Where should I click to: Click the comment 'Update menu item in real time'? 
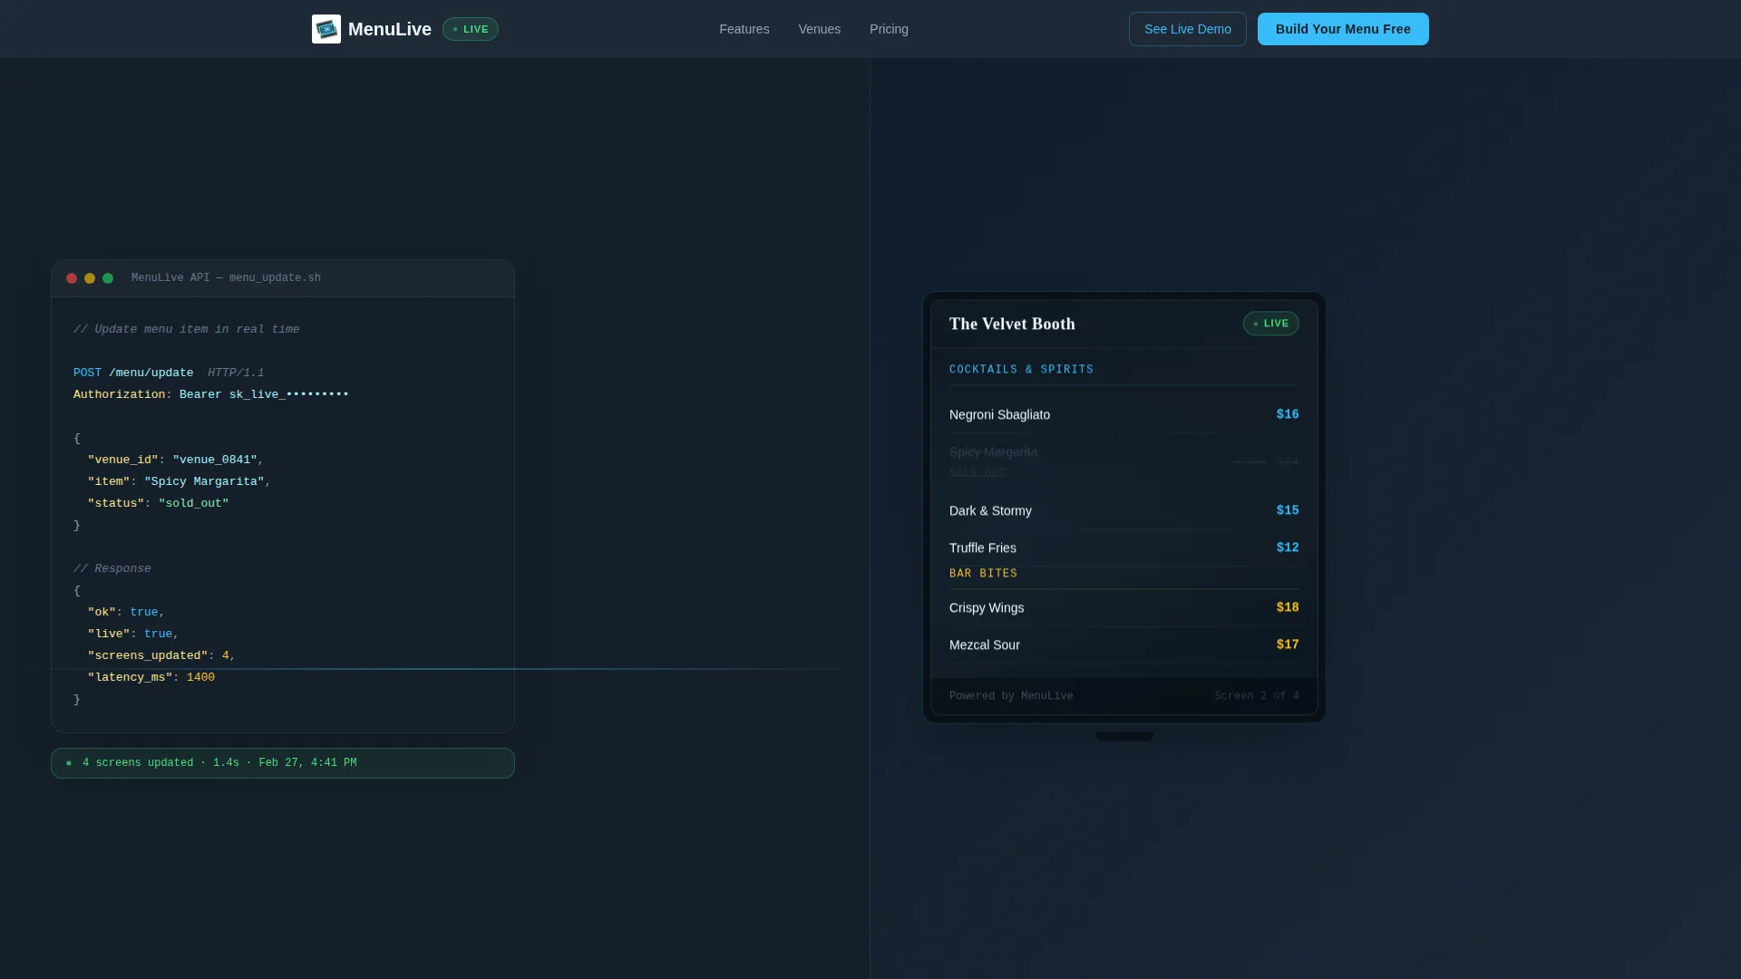coord(187,329)
